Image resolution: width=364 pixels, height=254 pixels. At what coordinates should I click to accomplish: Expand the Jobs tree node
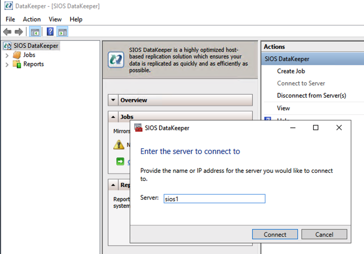[x=7, y=55]
